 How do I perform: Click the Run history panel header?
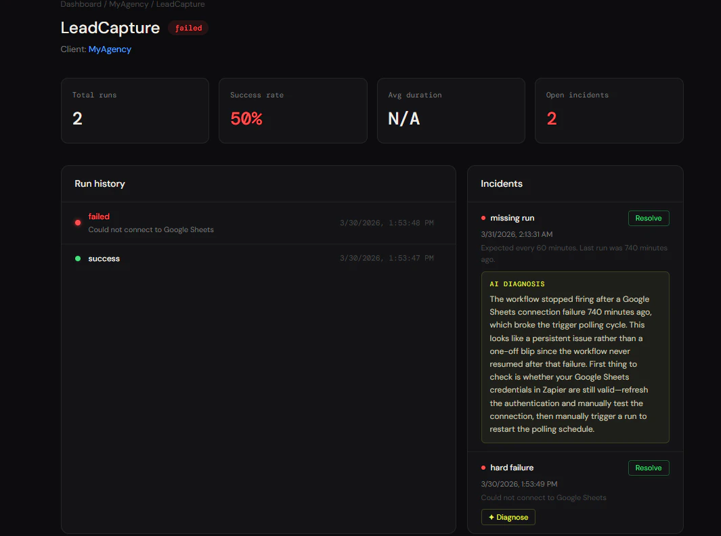100,183
